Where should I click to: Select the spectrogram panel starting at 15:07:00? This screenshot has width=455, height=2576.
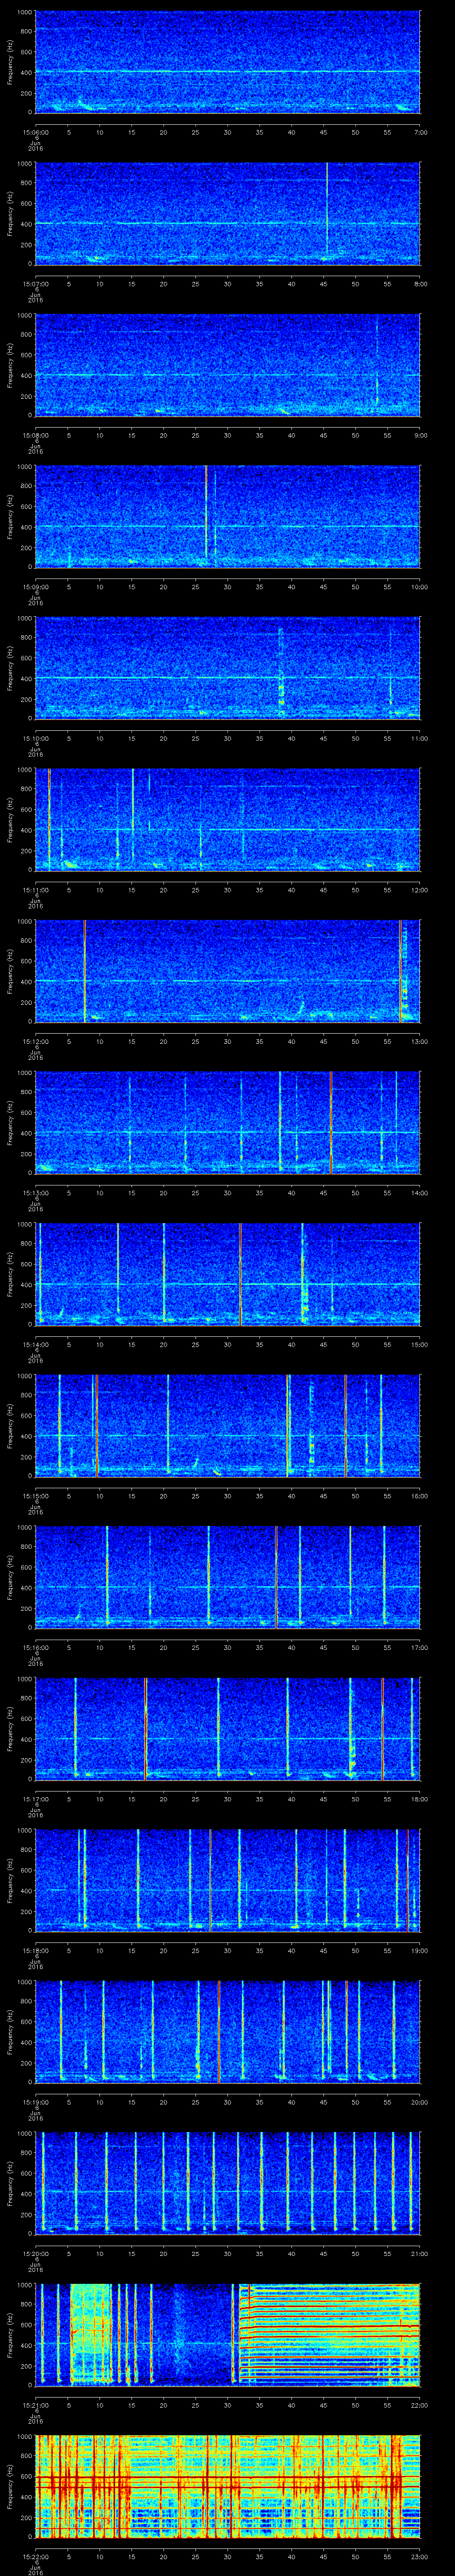[228, 214]
